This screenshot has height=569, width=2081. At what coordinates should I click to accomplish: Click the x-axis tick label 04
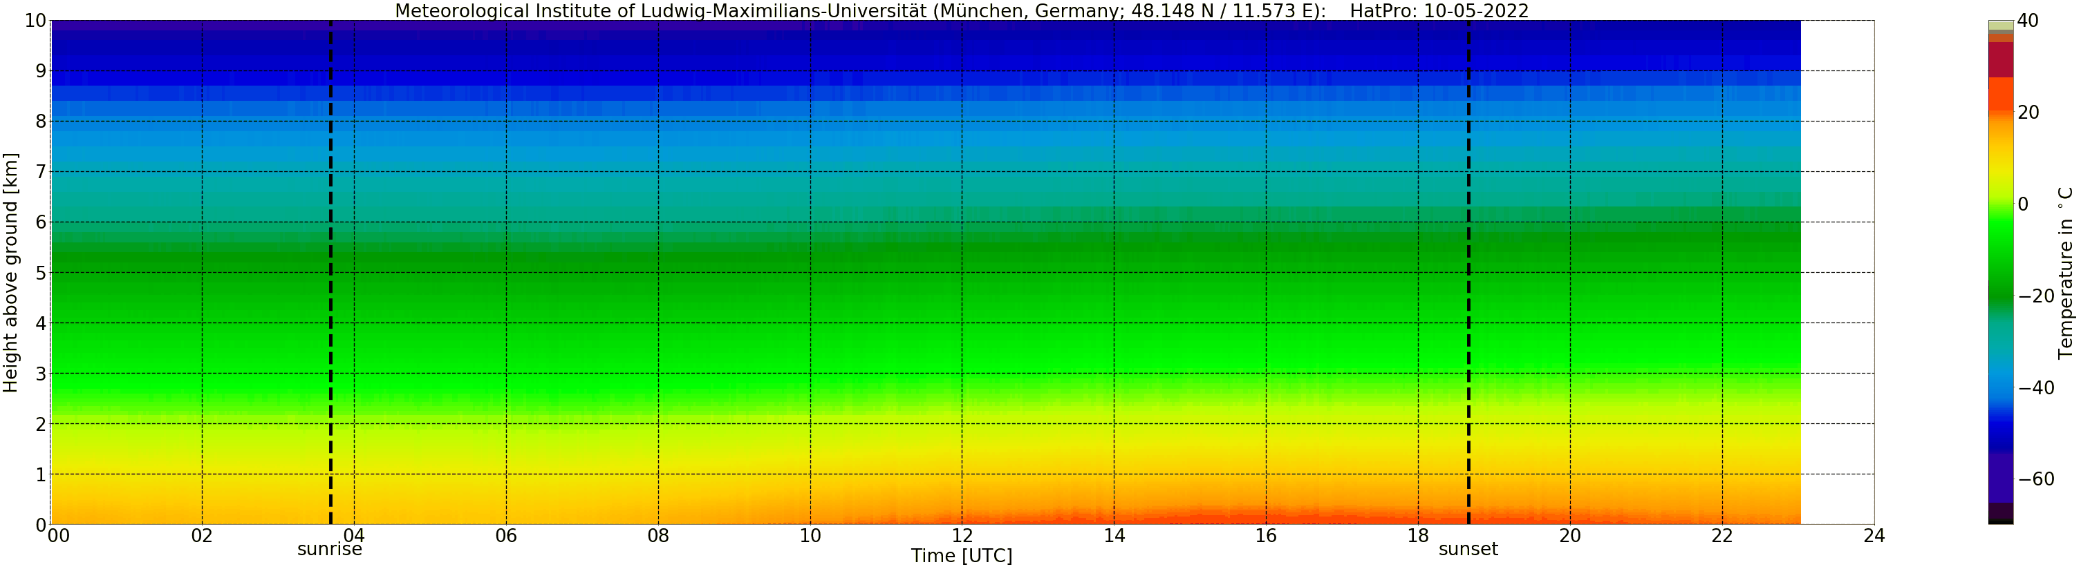(x=354, y=536)
